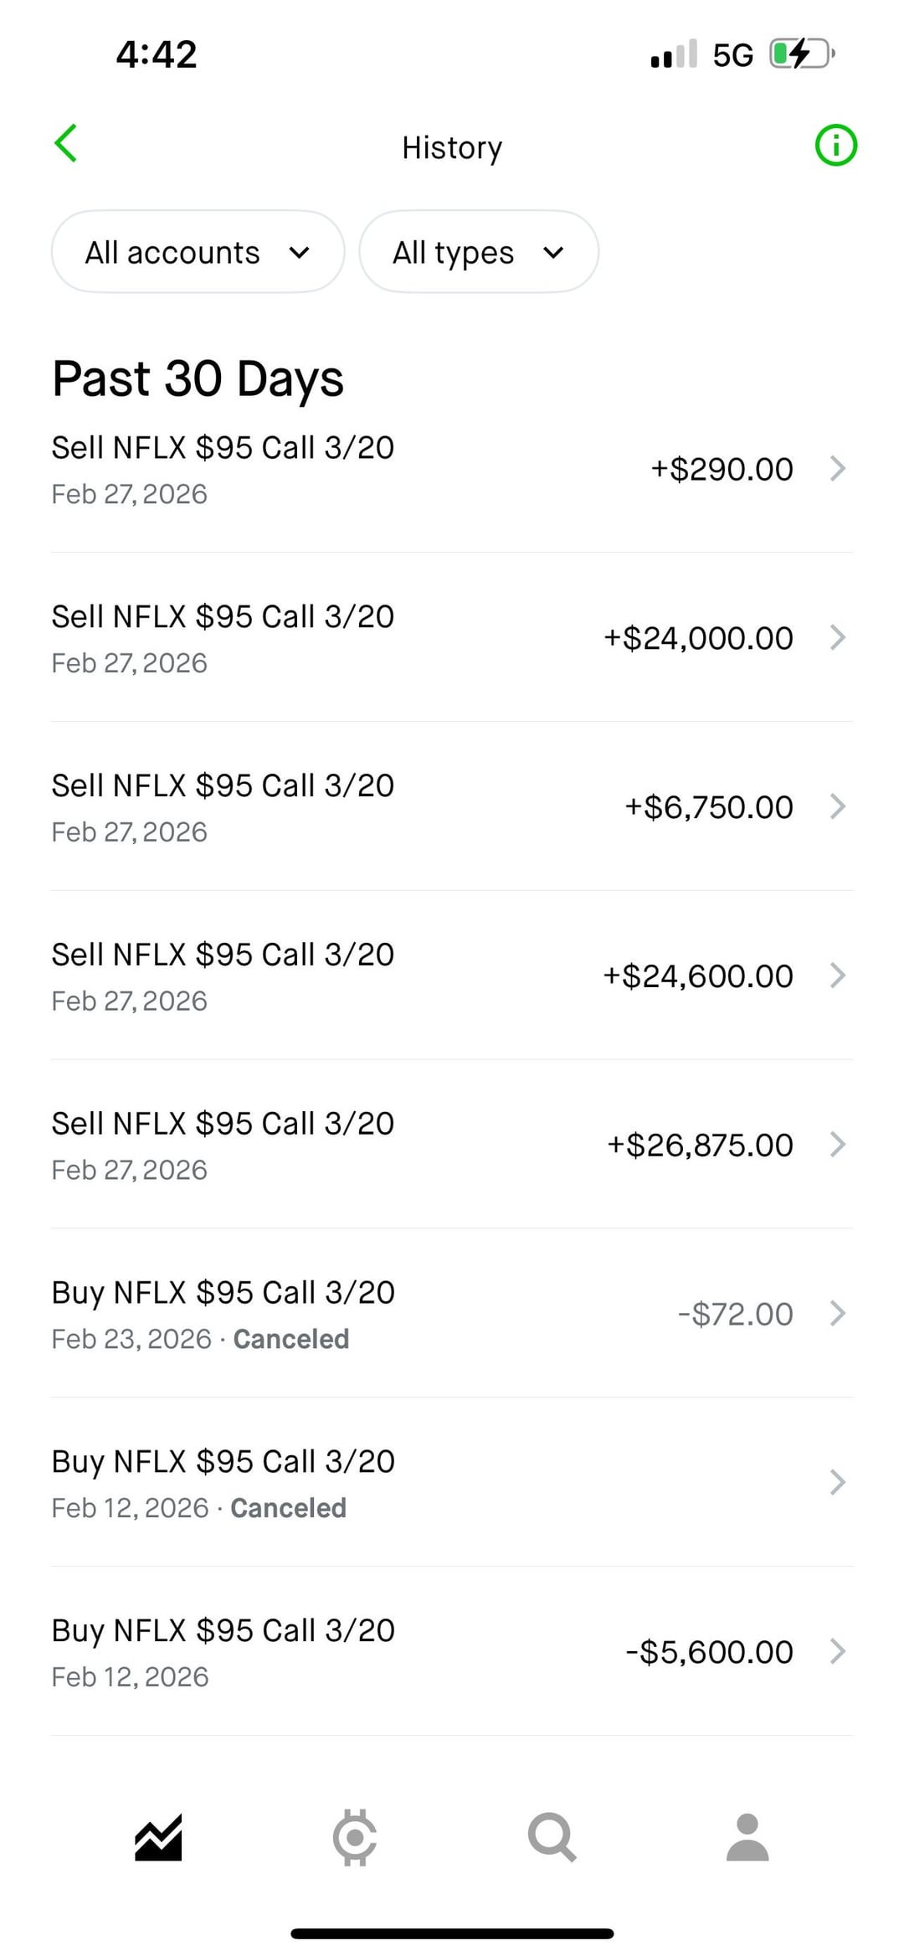Expand the All types filter
Screen dimensions: 904x1956
479,252
